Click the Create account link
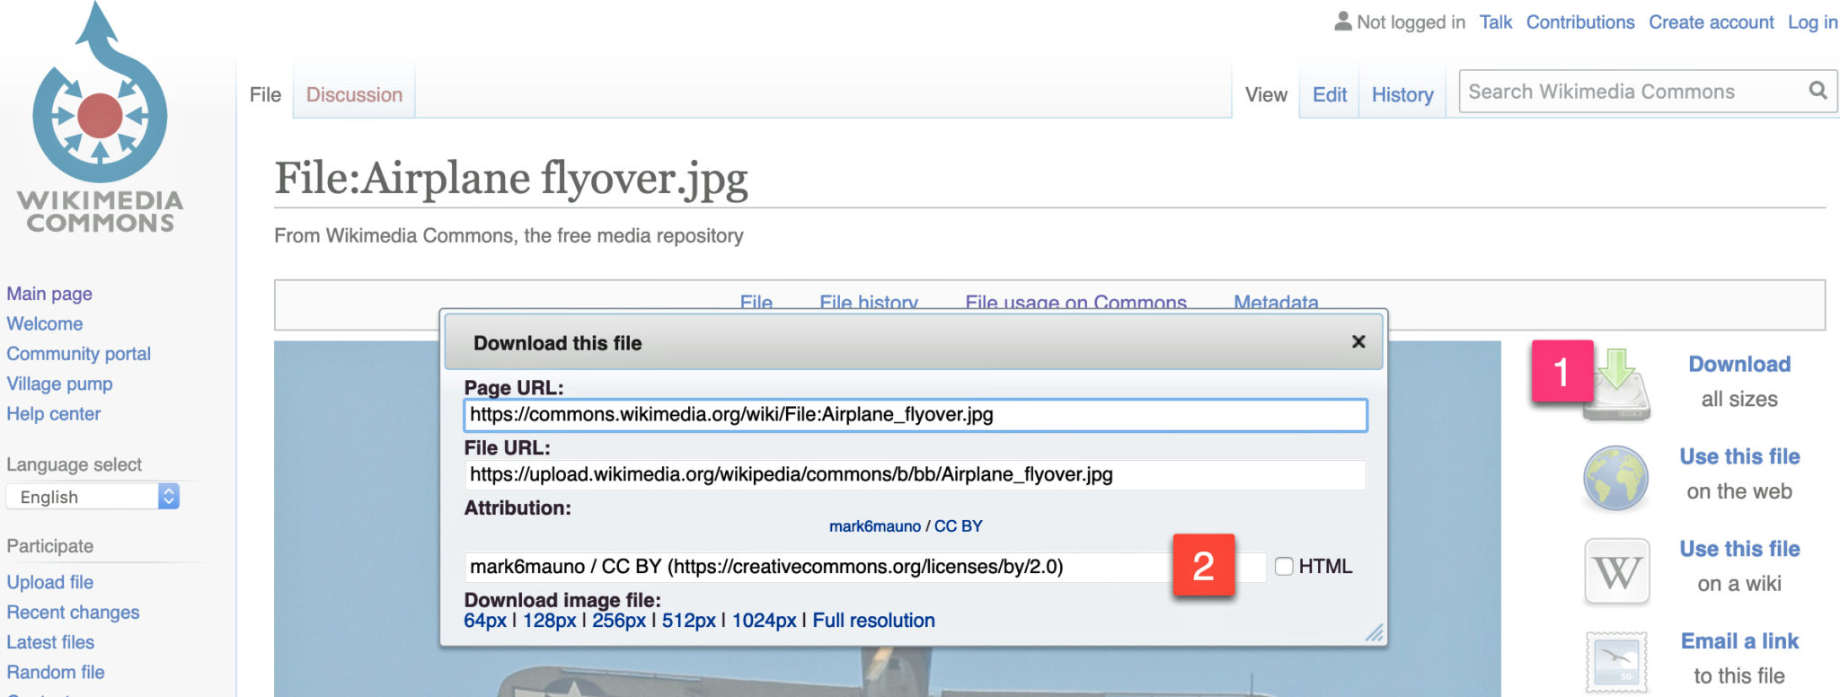 click(x=1711, y=22)
